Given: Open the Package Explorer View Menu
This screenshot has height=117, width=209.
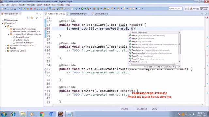Looking at the screenshot, I should click(41, 17).
